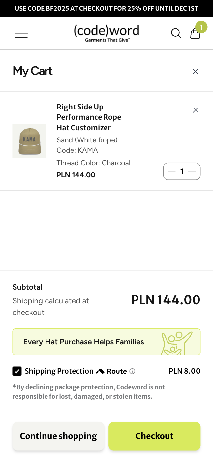Open the shopping bag cart icon

click(195, 34)
